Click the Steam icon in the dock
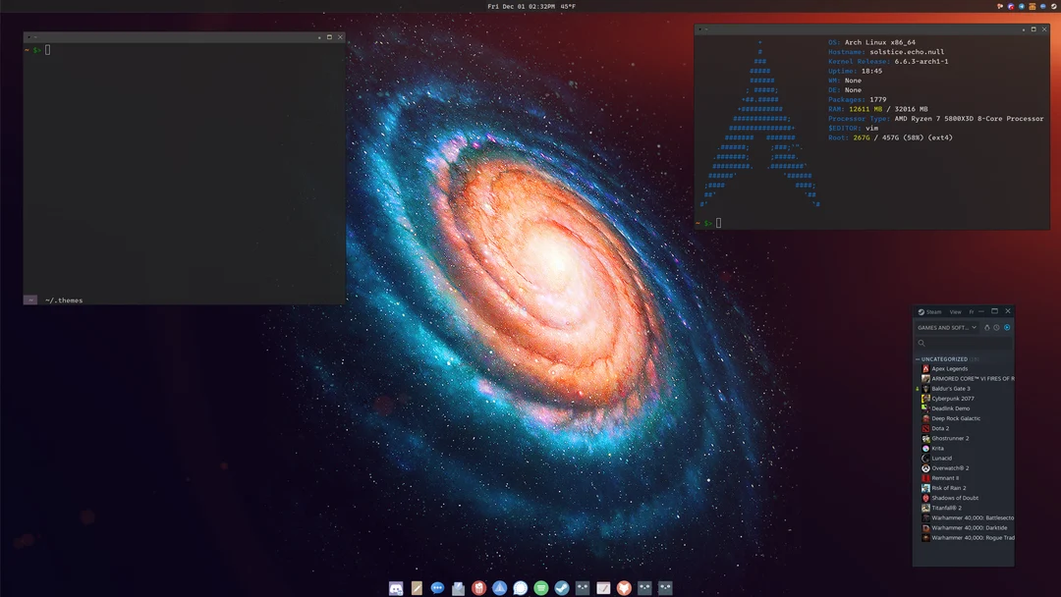The width and height of the screenshot is (1061, 597). tap(562, 587)
